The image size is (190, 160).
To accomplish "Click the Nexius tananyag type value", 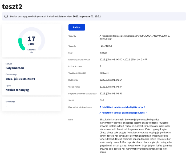I will [17, 90].
